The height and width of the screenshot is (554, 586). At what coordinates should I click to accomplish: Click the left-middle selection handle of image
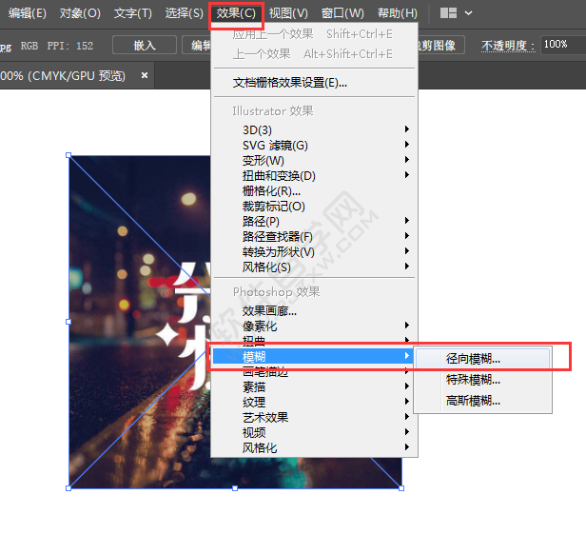pos(68,322)
